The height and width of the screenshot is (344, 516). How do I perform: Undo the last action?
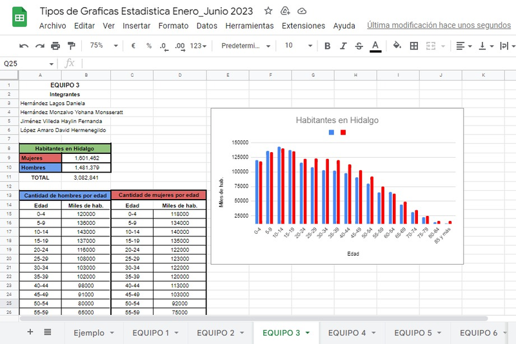(x=24, y=46)
